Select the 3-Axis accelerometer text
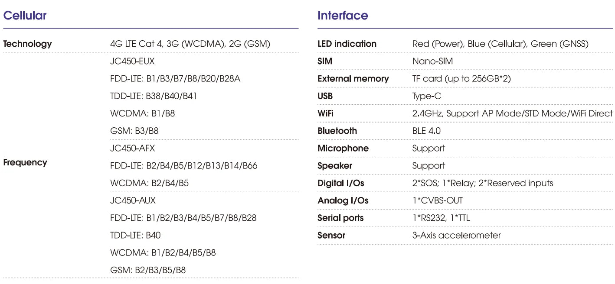This screenshot has height=284, width=615. pyautogui.click(x=456, y=236)
